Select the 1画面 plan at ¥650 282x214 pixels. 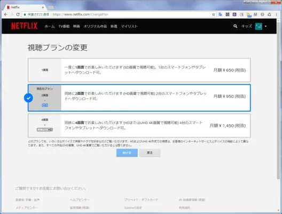pyautogui.click(x=139, y=70)
